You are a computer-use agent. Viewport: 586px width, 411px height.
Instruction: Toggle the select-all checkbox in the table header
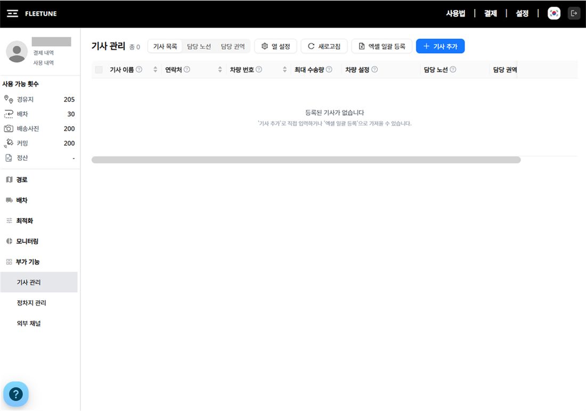tap(99, 70)
